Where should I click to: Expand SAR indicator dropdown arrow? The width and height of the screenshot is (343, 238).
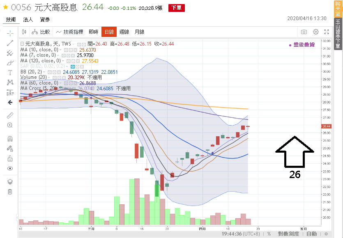point(67,66)
